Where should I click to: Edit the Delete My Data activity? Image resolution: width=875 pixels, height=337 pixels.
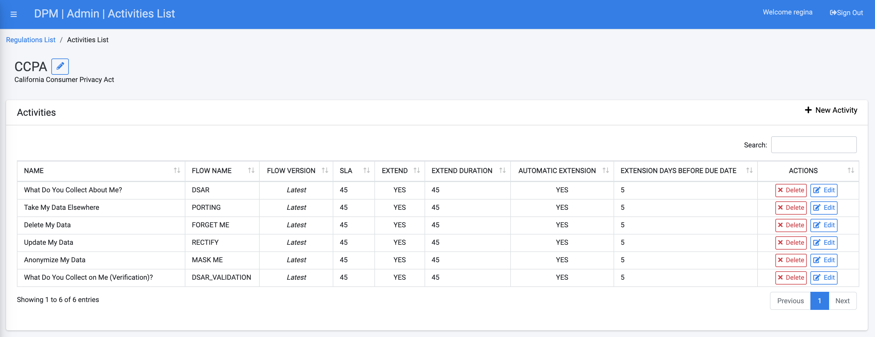click(x=824, y=225)
